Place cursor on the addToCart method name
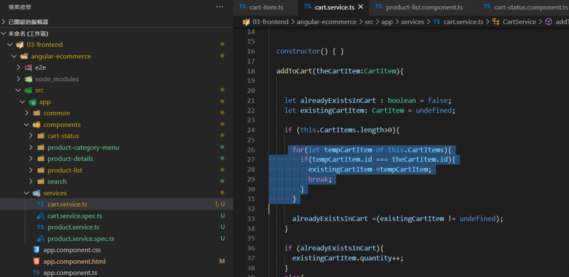This screenshot has width=569, height=277. pos(295,71)
